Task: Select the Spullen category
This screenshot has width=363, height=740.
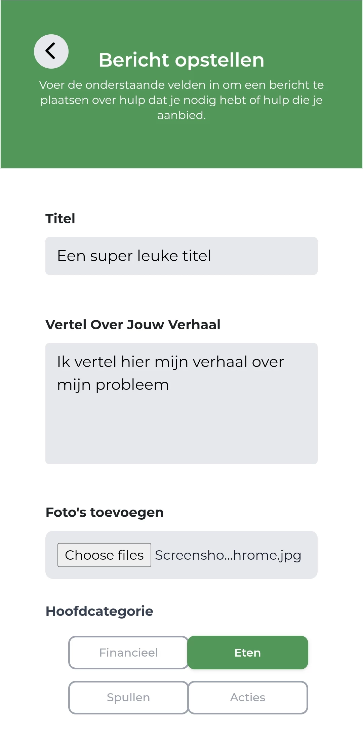Action: coord(128,697)
